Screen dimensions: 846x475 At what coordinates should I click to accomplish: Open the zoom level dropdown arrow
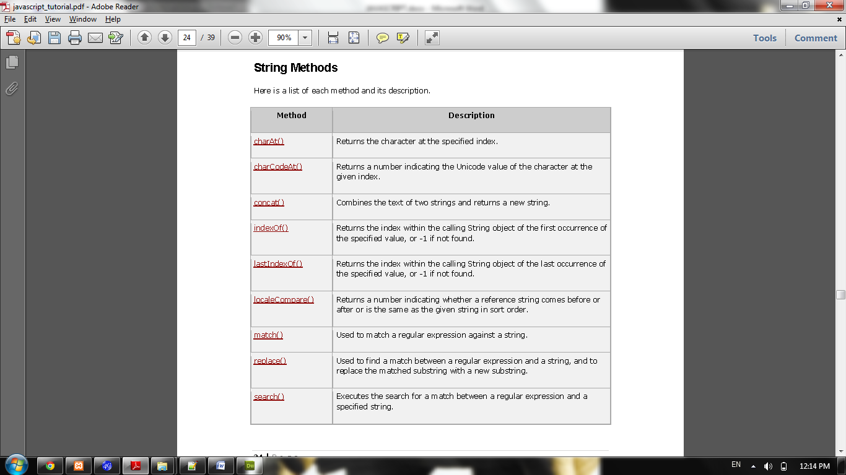coord(305,38)
